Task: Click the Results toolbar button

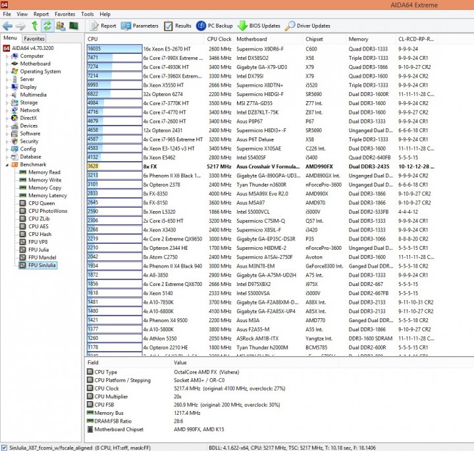Action: click(x=178, y=26)
